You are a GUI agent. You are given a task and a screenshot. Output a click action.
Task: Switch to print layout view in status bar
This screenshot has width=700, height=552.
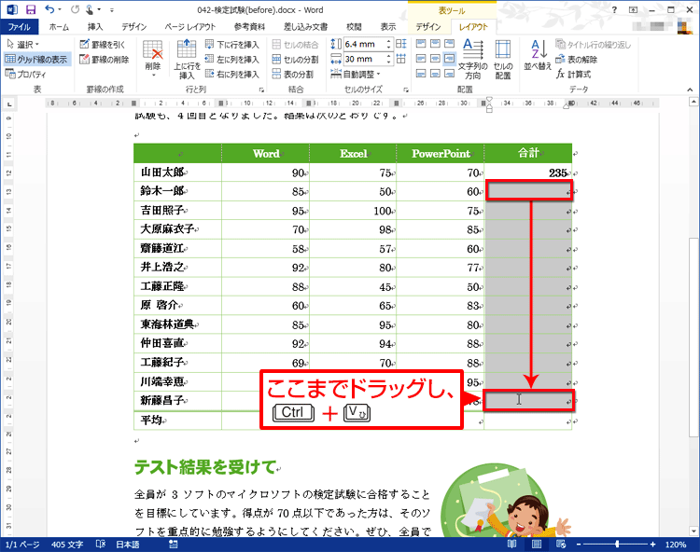pos(536,544)
